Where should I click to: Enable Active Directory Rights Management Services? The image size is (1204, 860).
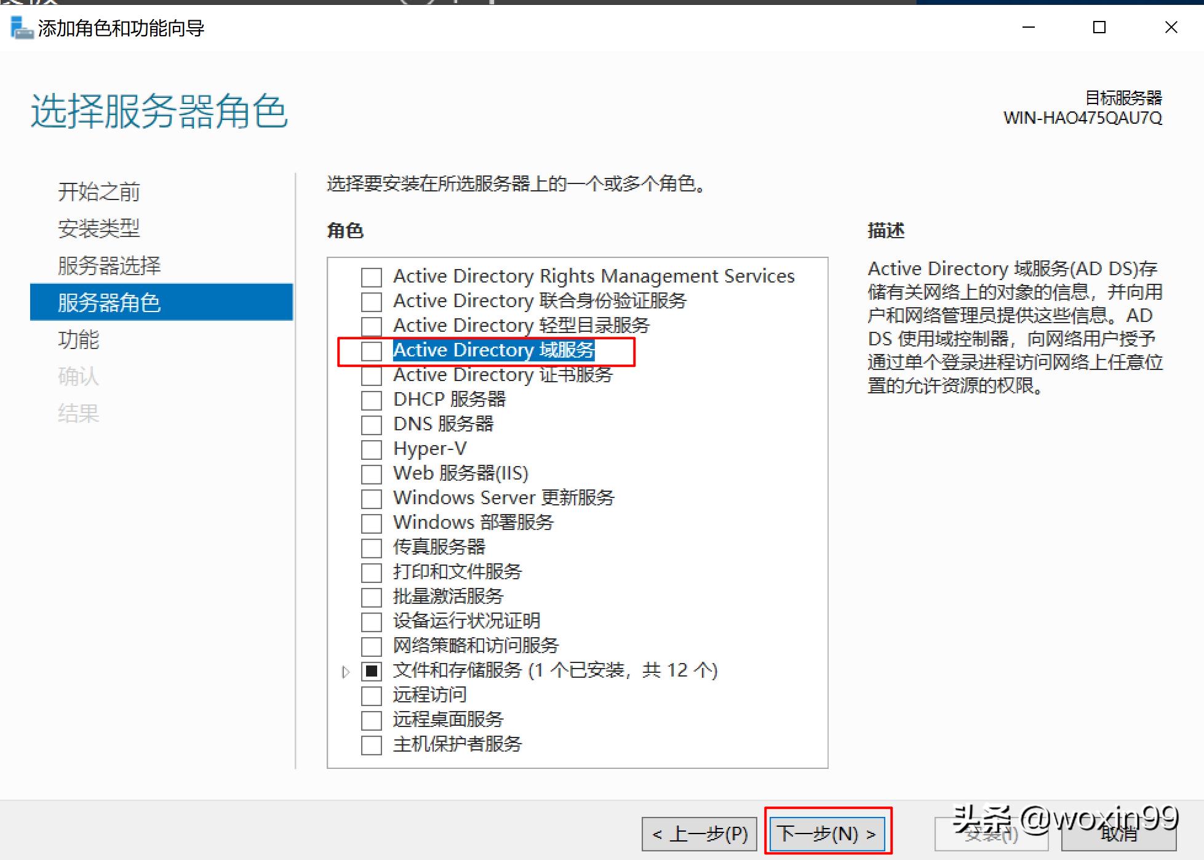pyautogui.click(x=371, y=276)
